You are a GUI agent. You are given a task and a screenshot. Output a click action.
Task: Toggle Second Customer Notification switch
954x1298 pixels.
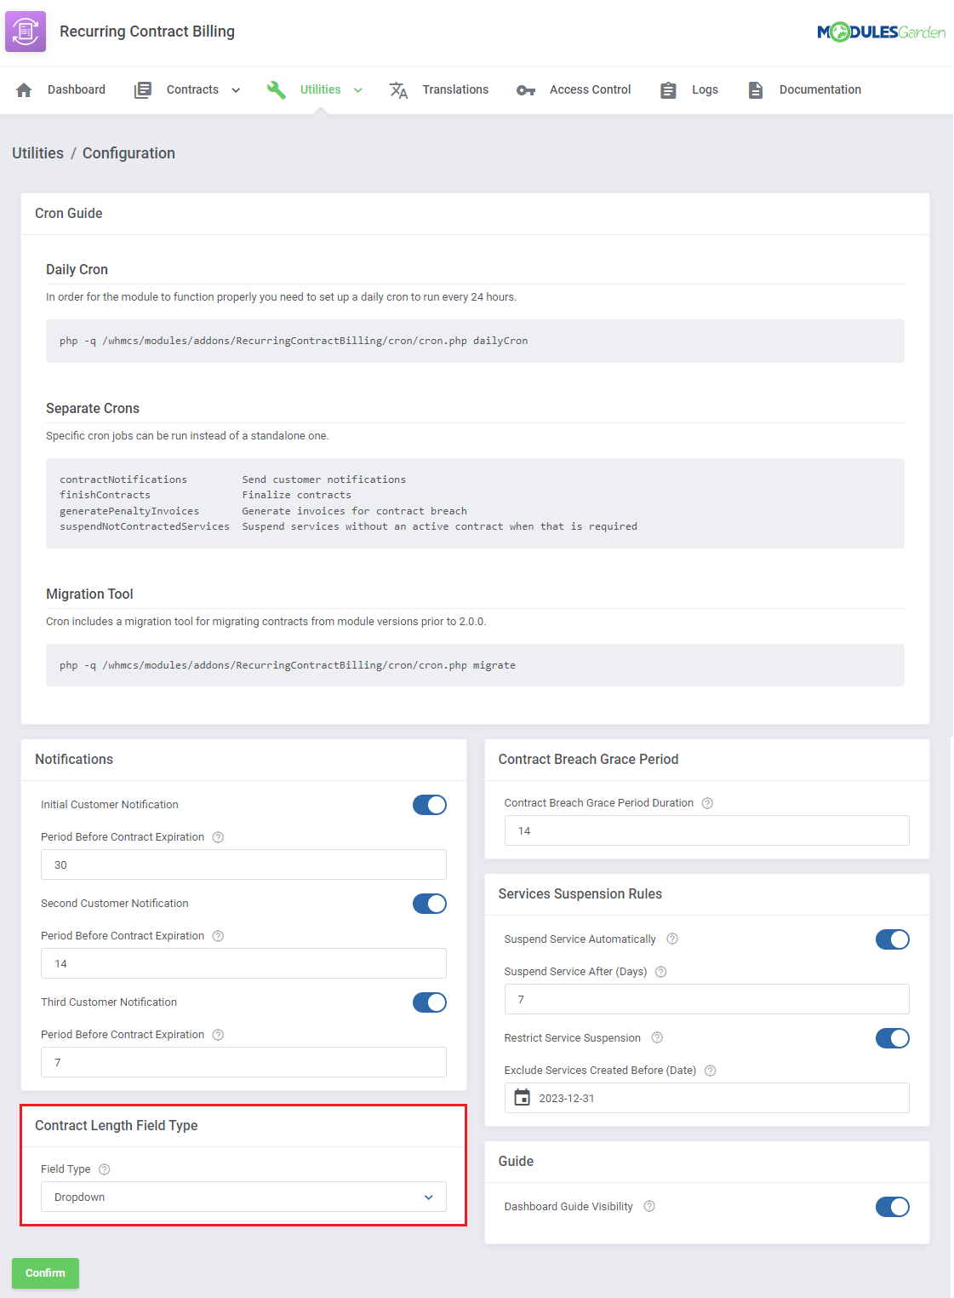(430, 904)
